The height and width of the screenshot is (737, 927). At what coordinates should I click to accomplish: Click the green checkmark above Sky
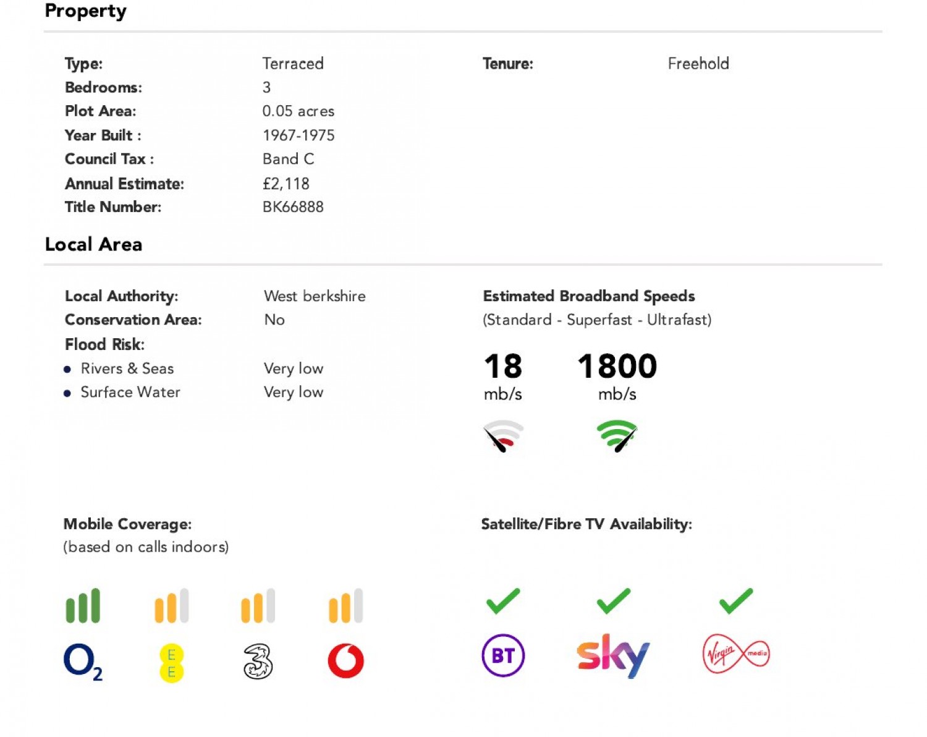(613, 601)
